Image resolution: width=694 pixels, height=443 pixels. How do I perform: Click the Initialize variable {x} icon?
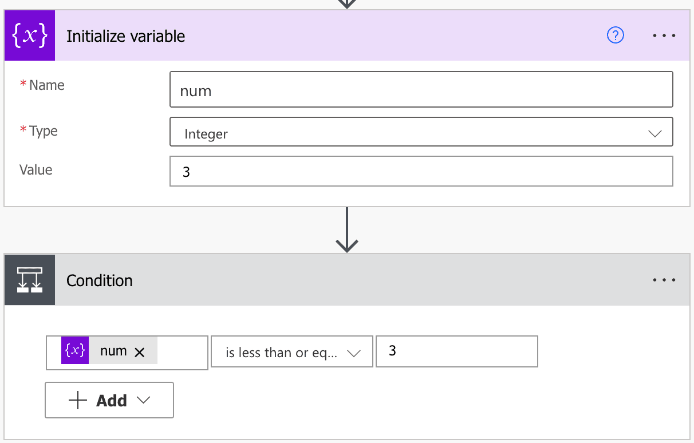29,35
